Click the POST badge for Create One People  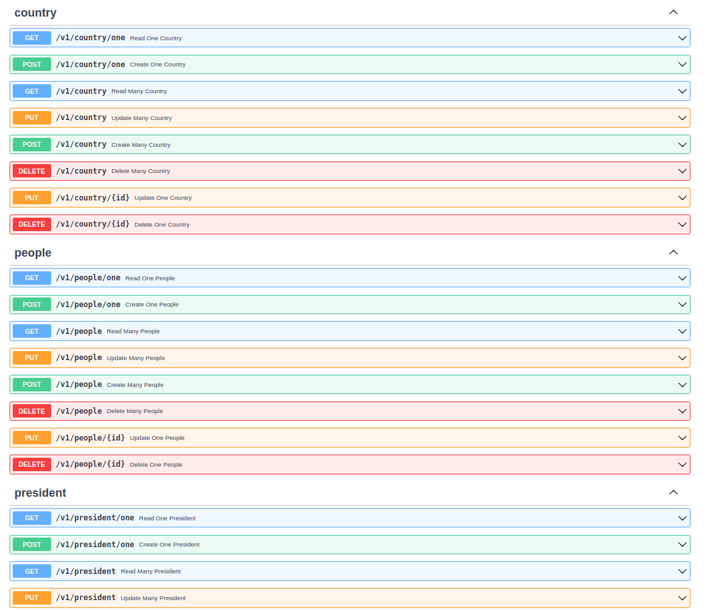click(32, 305)
